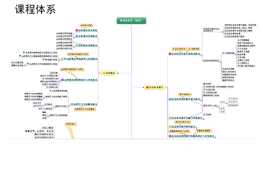The width and height of the screenshot is (263, 172).
Task: Click the green flag icon on 远程教育环境建设与应用能力
Action: 65,59
